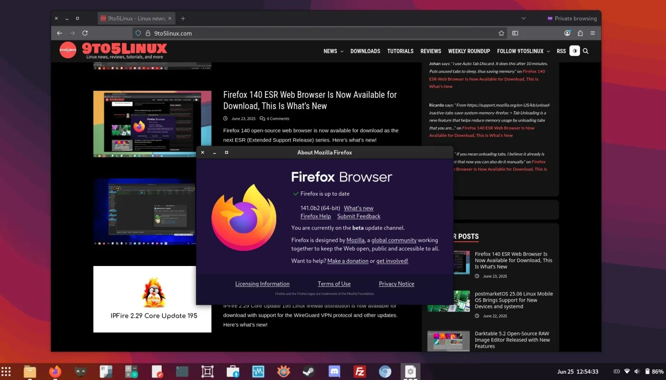The image size is (666, 380).
Task: Open the 9to5Linux search icon
Action: [x=586, y=51]
